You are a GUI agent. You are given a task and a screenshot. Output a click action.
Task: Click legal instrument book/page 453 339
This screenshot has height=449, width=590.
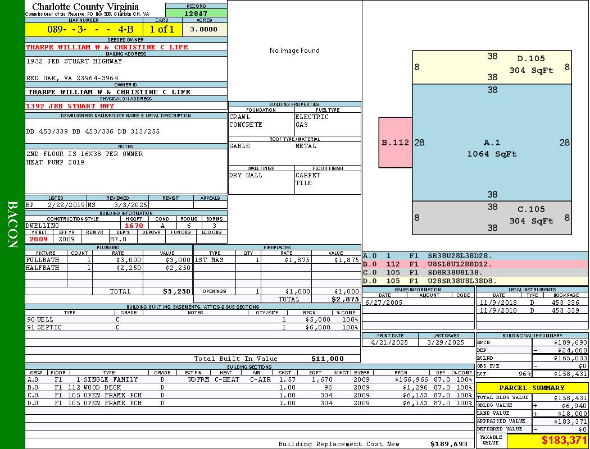point(565,310)
